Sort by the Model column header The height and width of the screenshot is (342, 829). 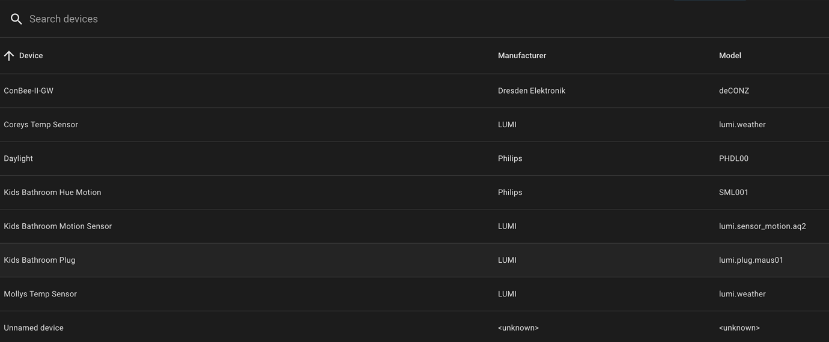pos(729,56)
